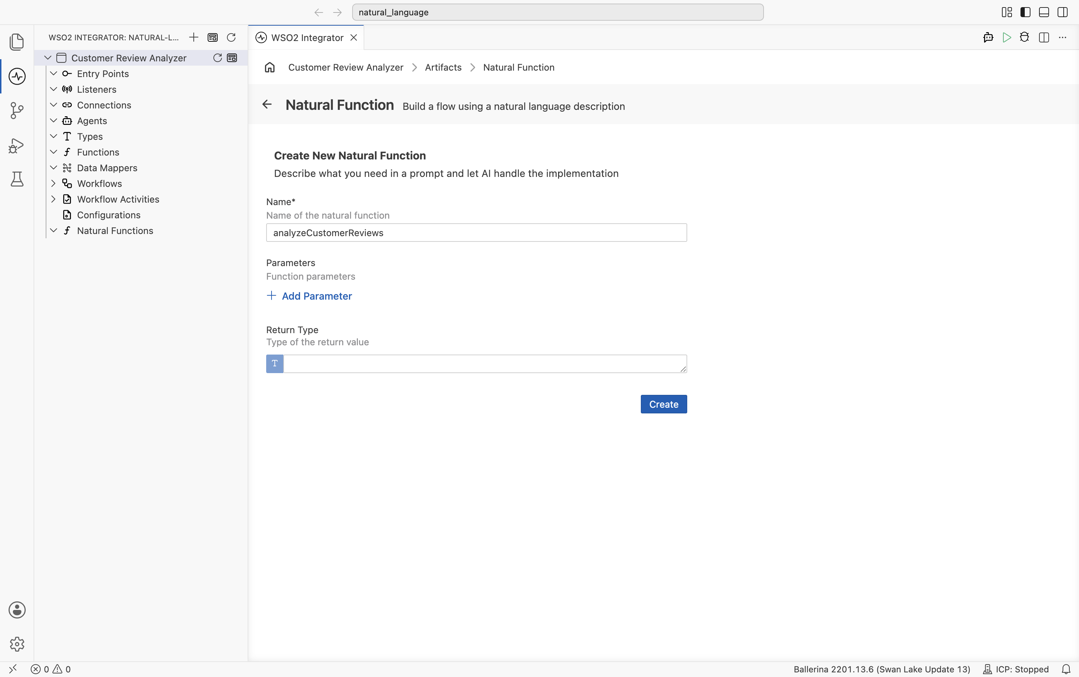Open the remote window status bar icon
This screenshot has height=677, width=1079.
point(13,669)
